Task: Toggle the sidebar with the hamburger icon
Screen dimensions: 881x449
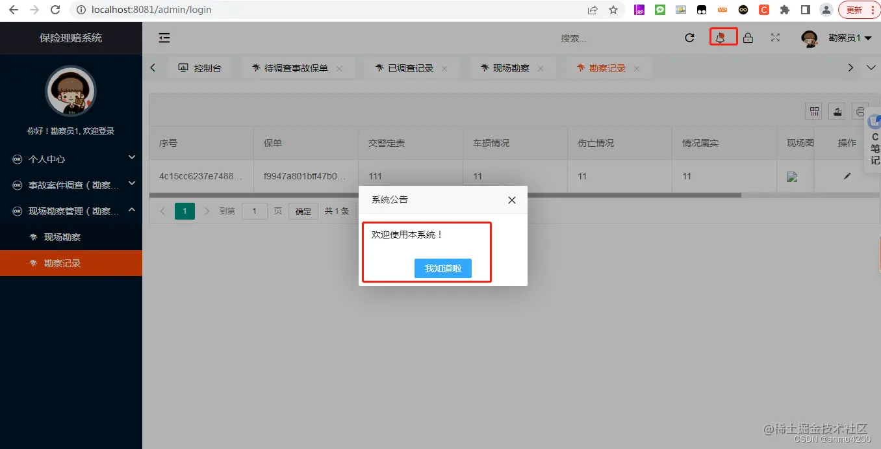Action: [x=164, y=38]
